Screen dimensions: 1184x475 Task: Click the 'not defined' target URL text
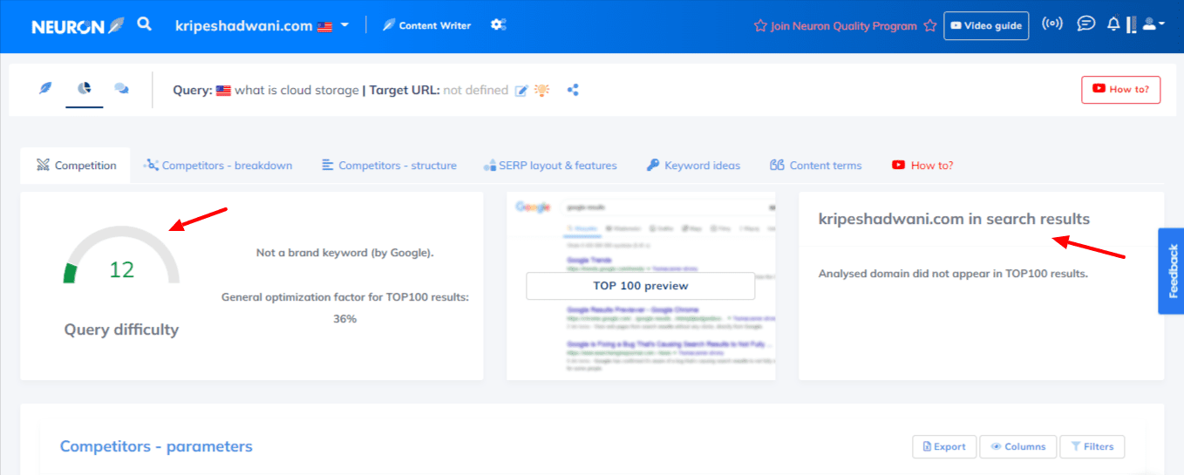click(475, 90)
